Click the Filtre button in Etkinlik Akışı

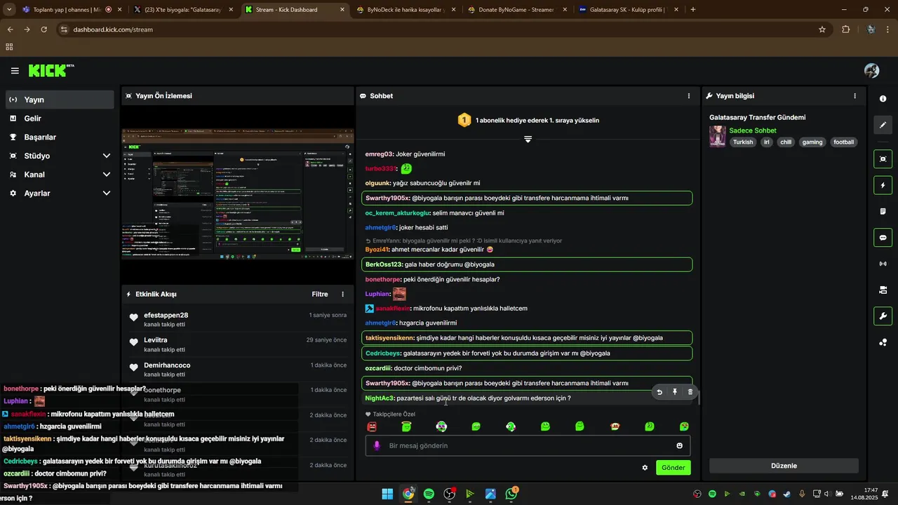coord(320,294)
